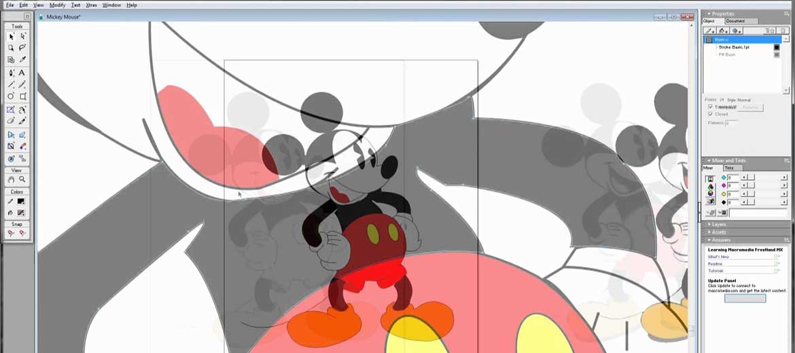Viewport: 795px width, 353px height.
Task: Select the Scale tool
Action: pos(11,110)
